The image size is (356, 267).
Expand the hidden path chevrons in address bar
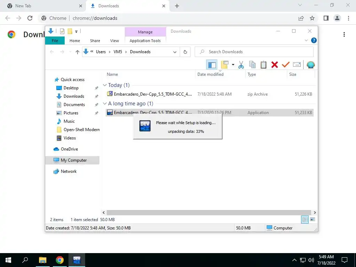pyautogui.click(x=92, y=51)
